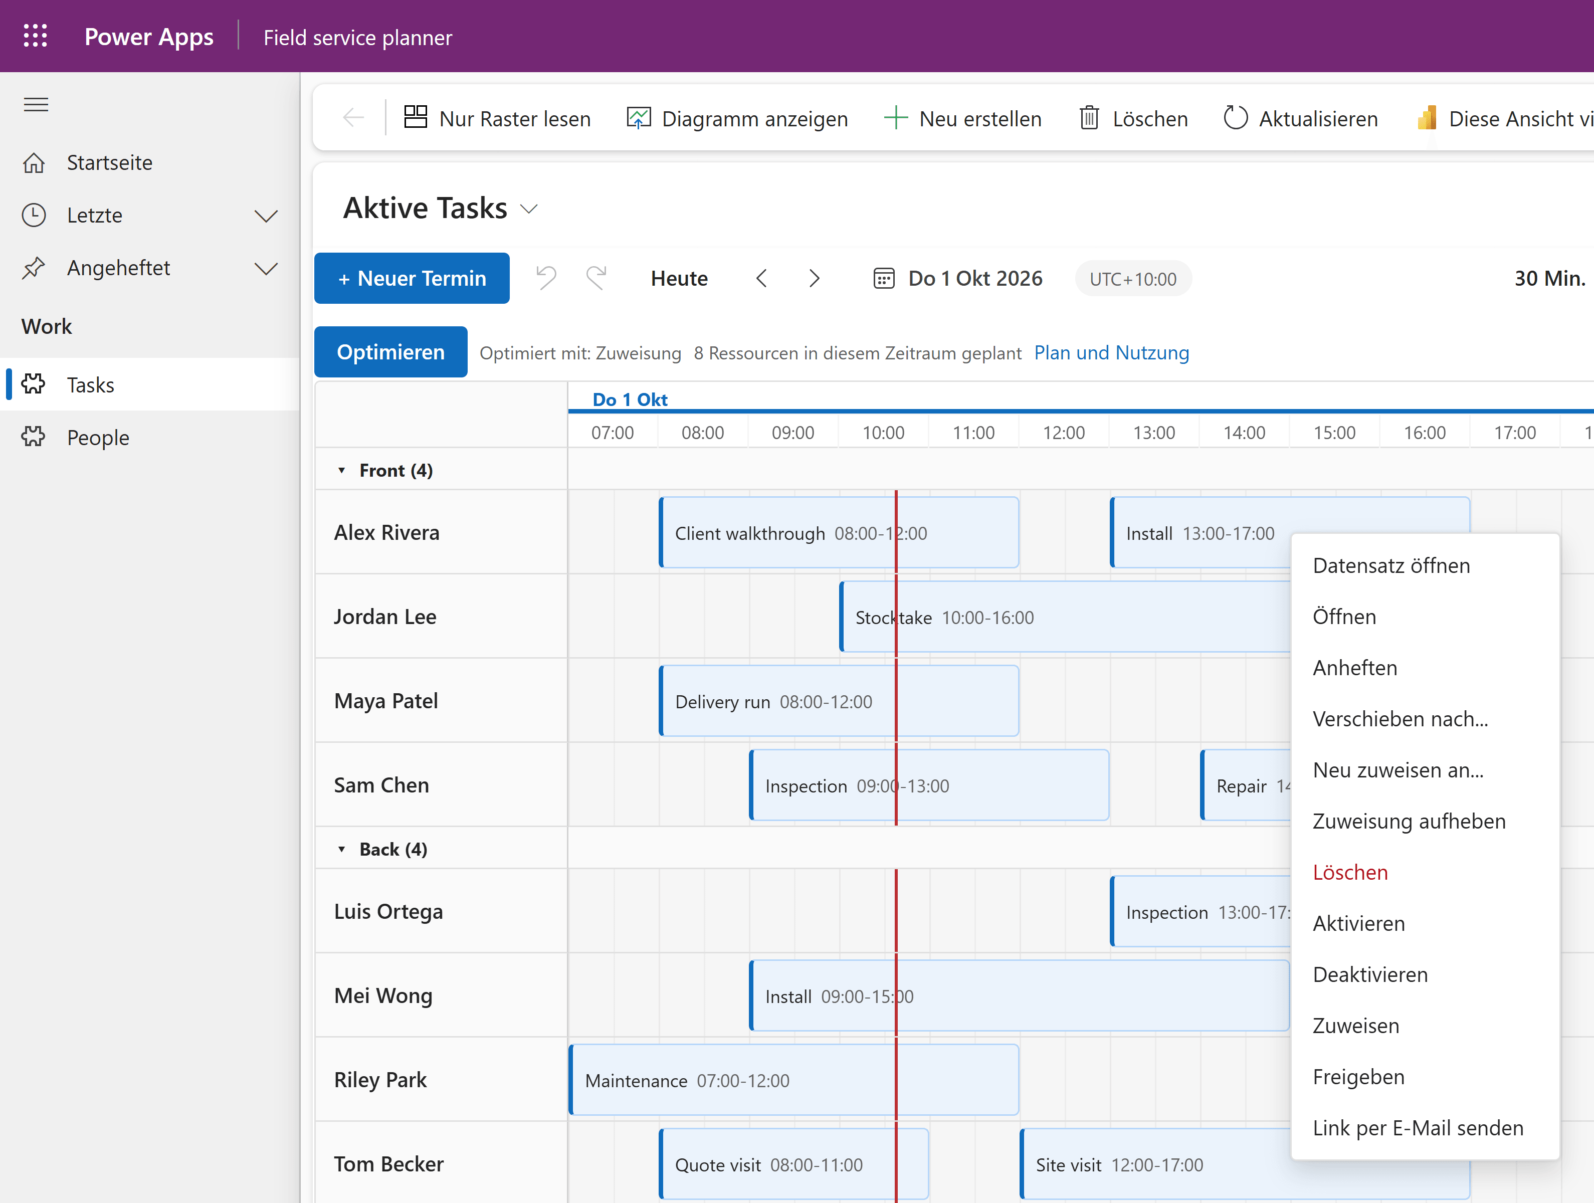
Task: Click Deaktivieren in context menu
Action: (x=1426, y=975)
